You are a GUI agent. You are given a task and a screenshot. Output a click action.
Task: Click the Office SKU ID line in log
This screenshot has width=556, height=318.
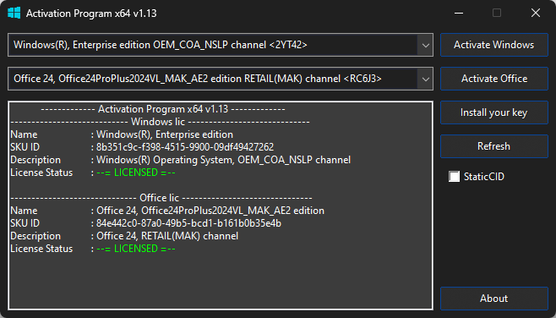(x=145, y=223)
